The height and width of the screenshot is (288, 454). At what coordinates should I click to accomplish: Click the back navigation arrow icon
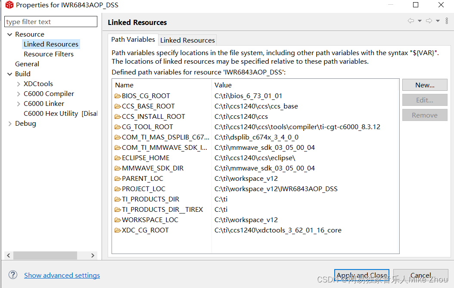(x=410, y=21)
